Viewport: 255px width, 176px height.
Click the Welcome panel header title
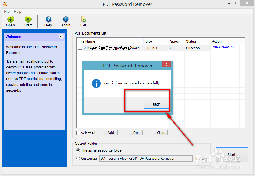(x=13, y=37)
